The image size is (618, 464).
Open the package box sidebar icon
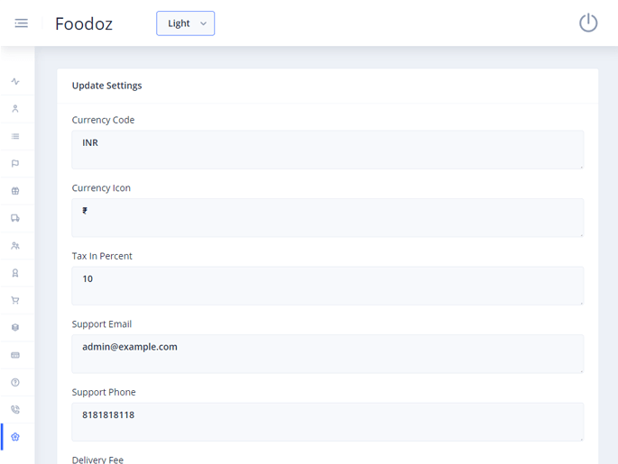coord(15,327)
